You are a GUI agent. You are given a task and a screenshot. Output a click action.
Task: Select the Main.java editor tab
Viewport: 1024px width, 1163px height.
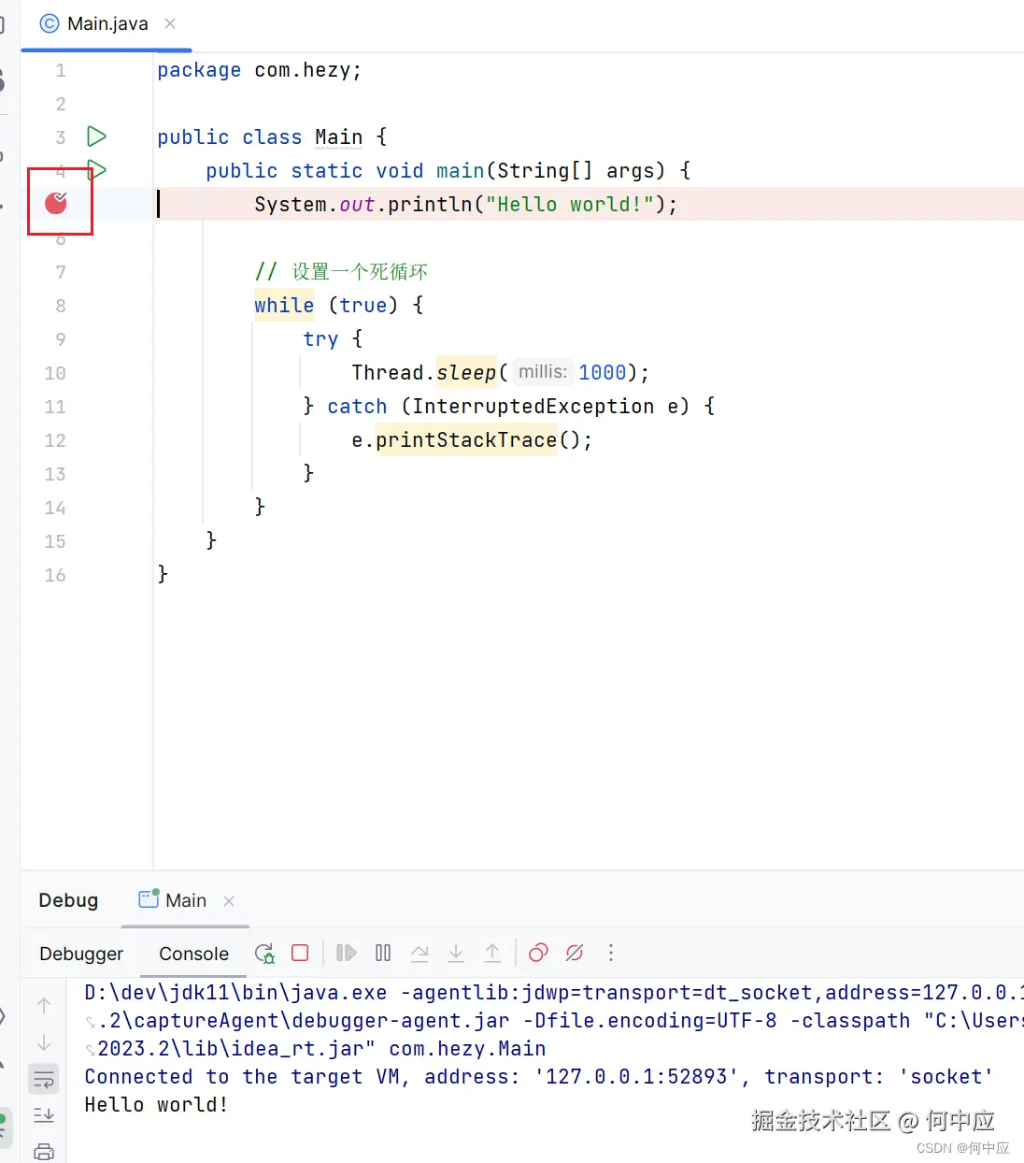click(107, 23)
